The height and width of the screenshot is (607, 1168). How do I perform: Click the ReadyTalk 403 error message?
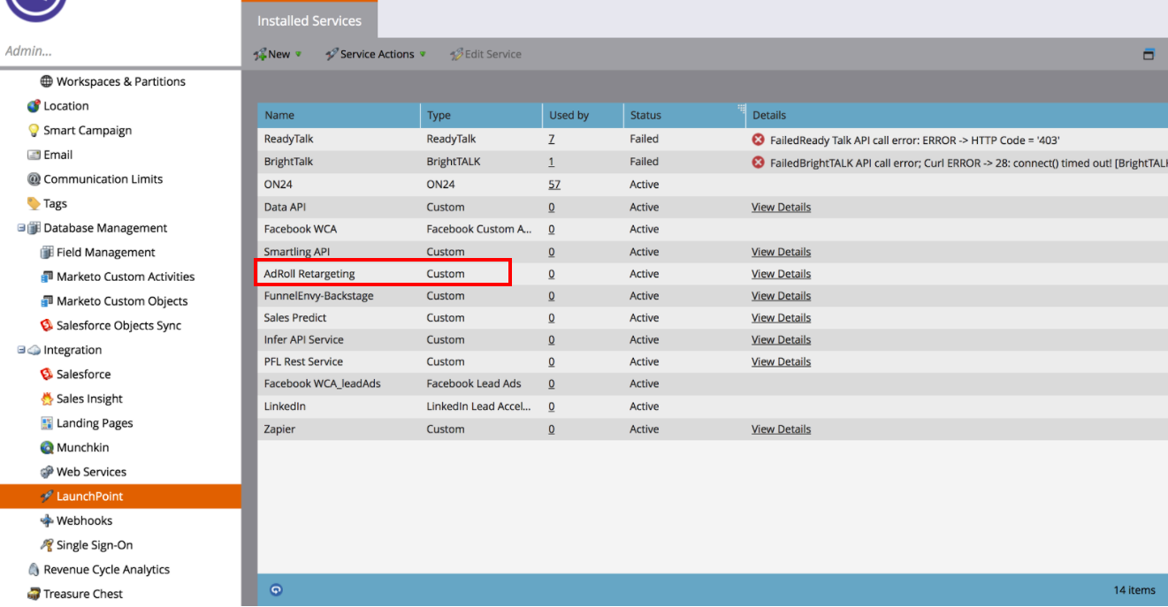click(x=915, y=140)
